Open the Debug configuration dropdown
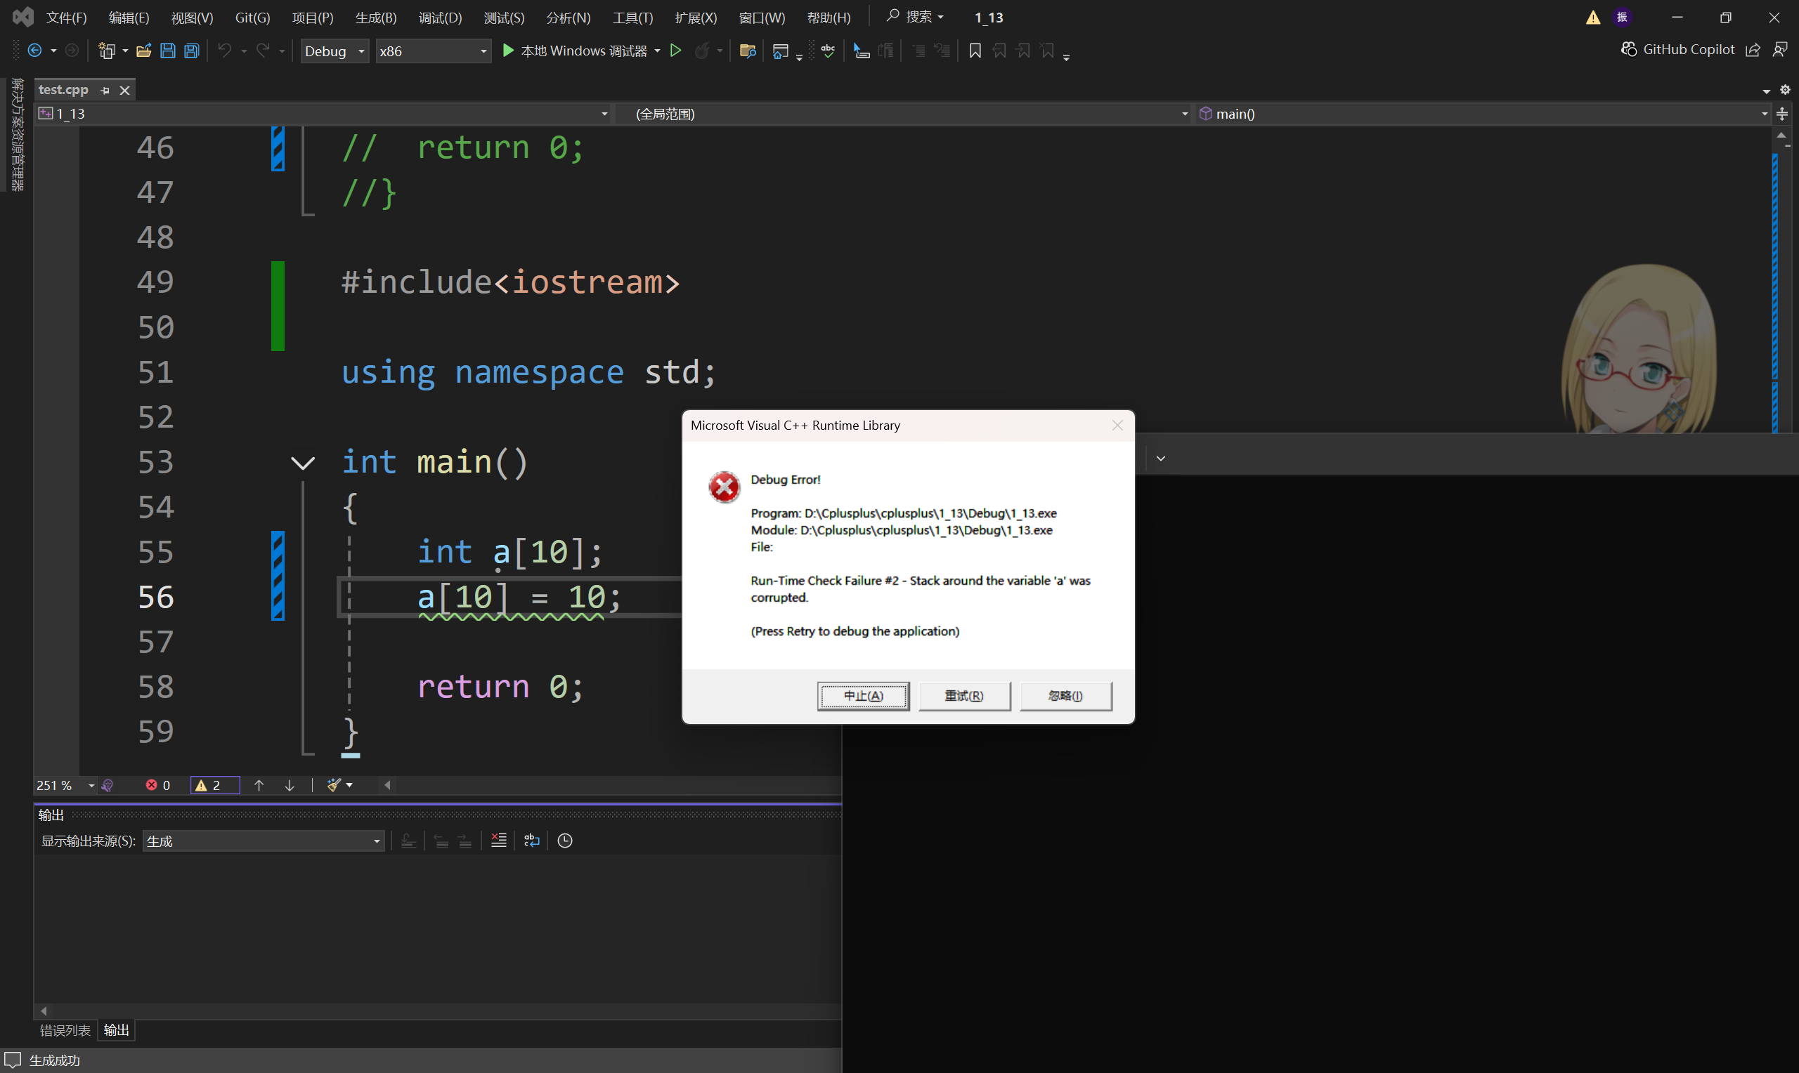This screenshot has height=1073, width=1799. 335,51
